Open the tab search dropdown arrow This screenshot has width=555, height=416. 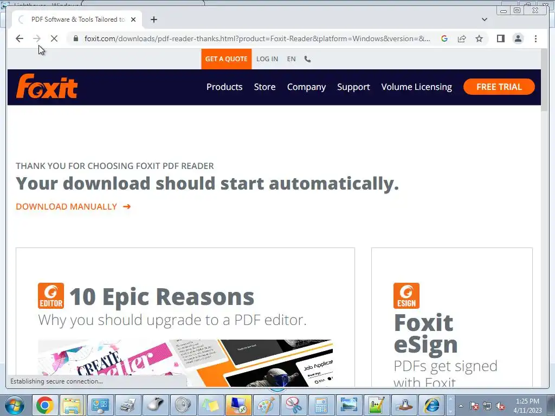point(484,19)
